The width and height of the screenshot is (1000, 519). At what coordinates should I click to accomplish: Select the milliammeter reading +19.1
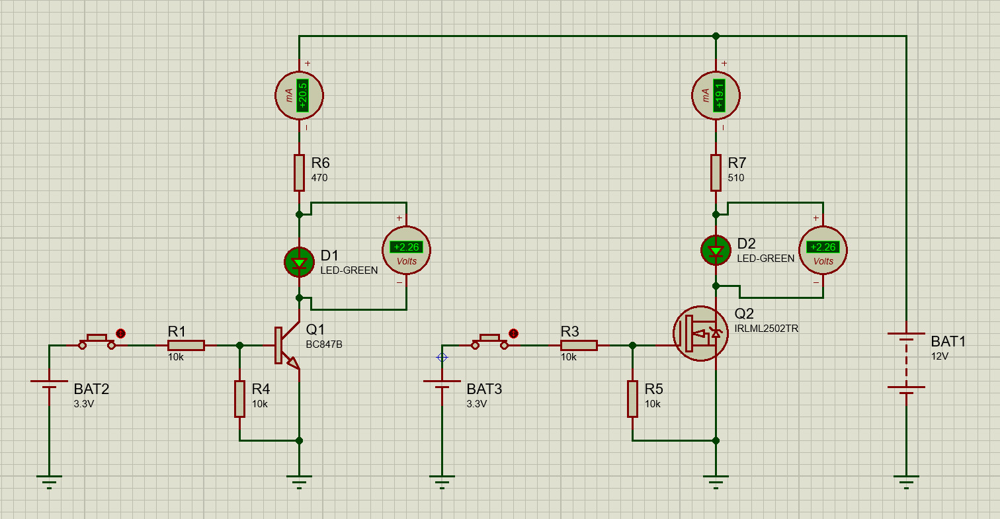click(x=716, y=96)
